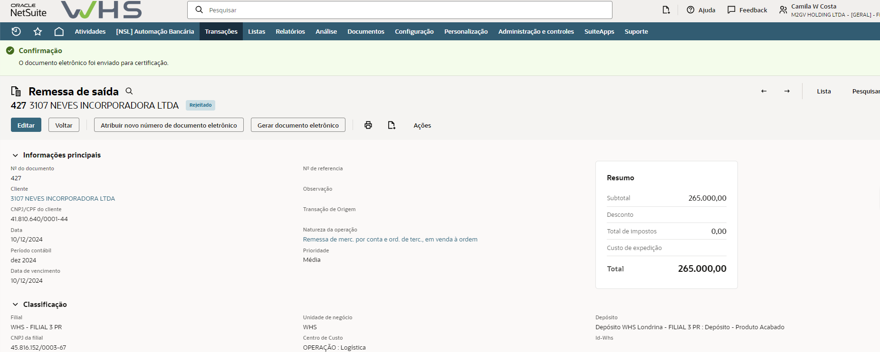Collapse the Classificação section

tap(15, 305)
